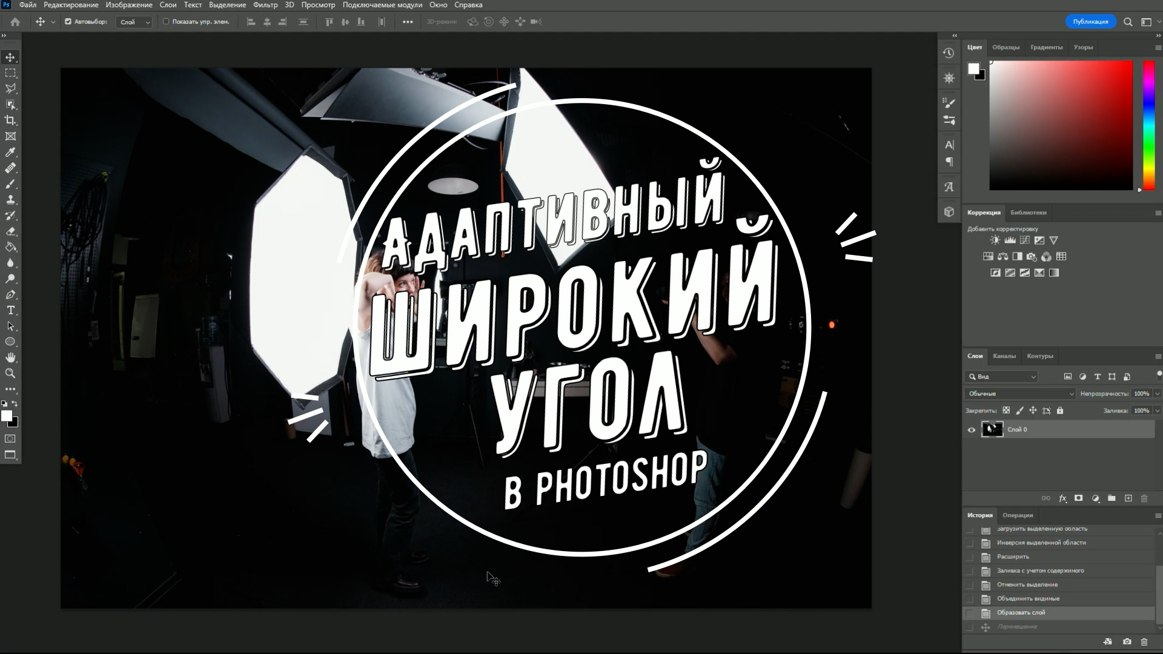
Task: Select the Horizontal Type tool
Action: (10, 311)
